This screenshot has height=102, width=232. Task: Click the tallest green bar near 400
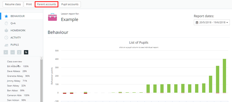[x=224, y=76]
